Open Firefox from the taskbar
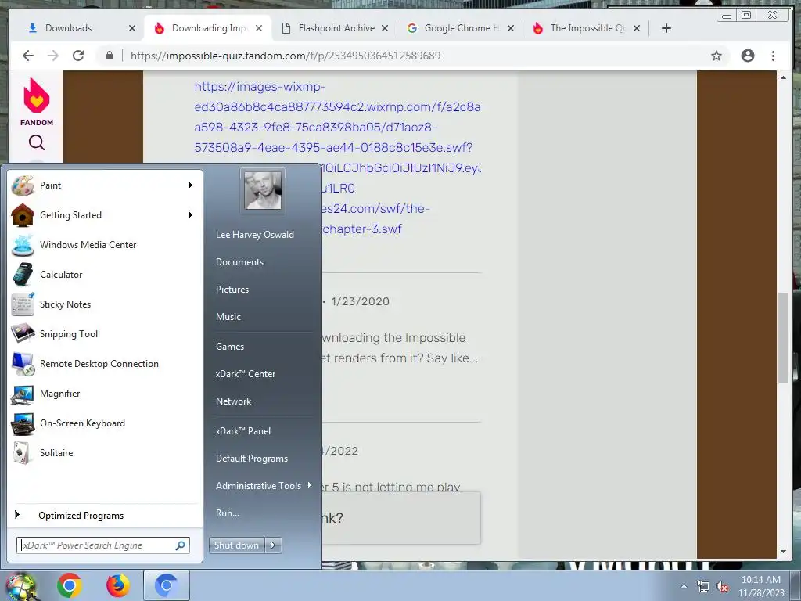Image resolution: width=801 pixels, height=601 pixels. click(118, 585)
